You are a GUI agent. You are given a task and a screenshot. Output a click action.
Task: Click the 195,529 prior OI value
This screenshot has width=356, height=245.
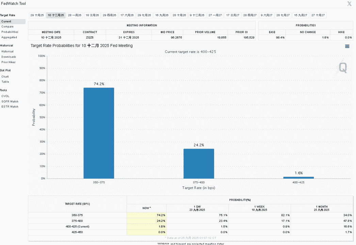click(x=249, y=37)
